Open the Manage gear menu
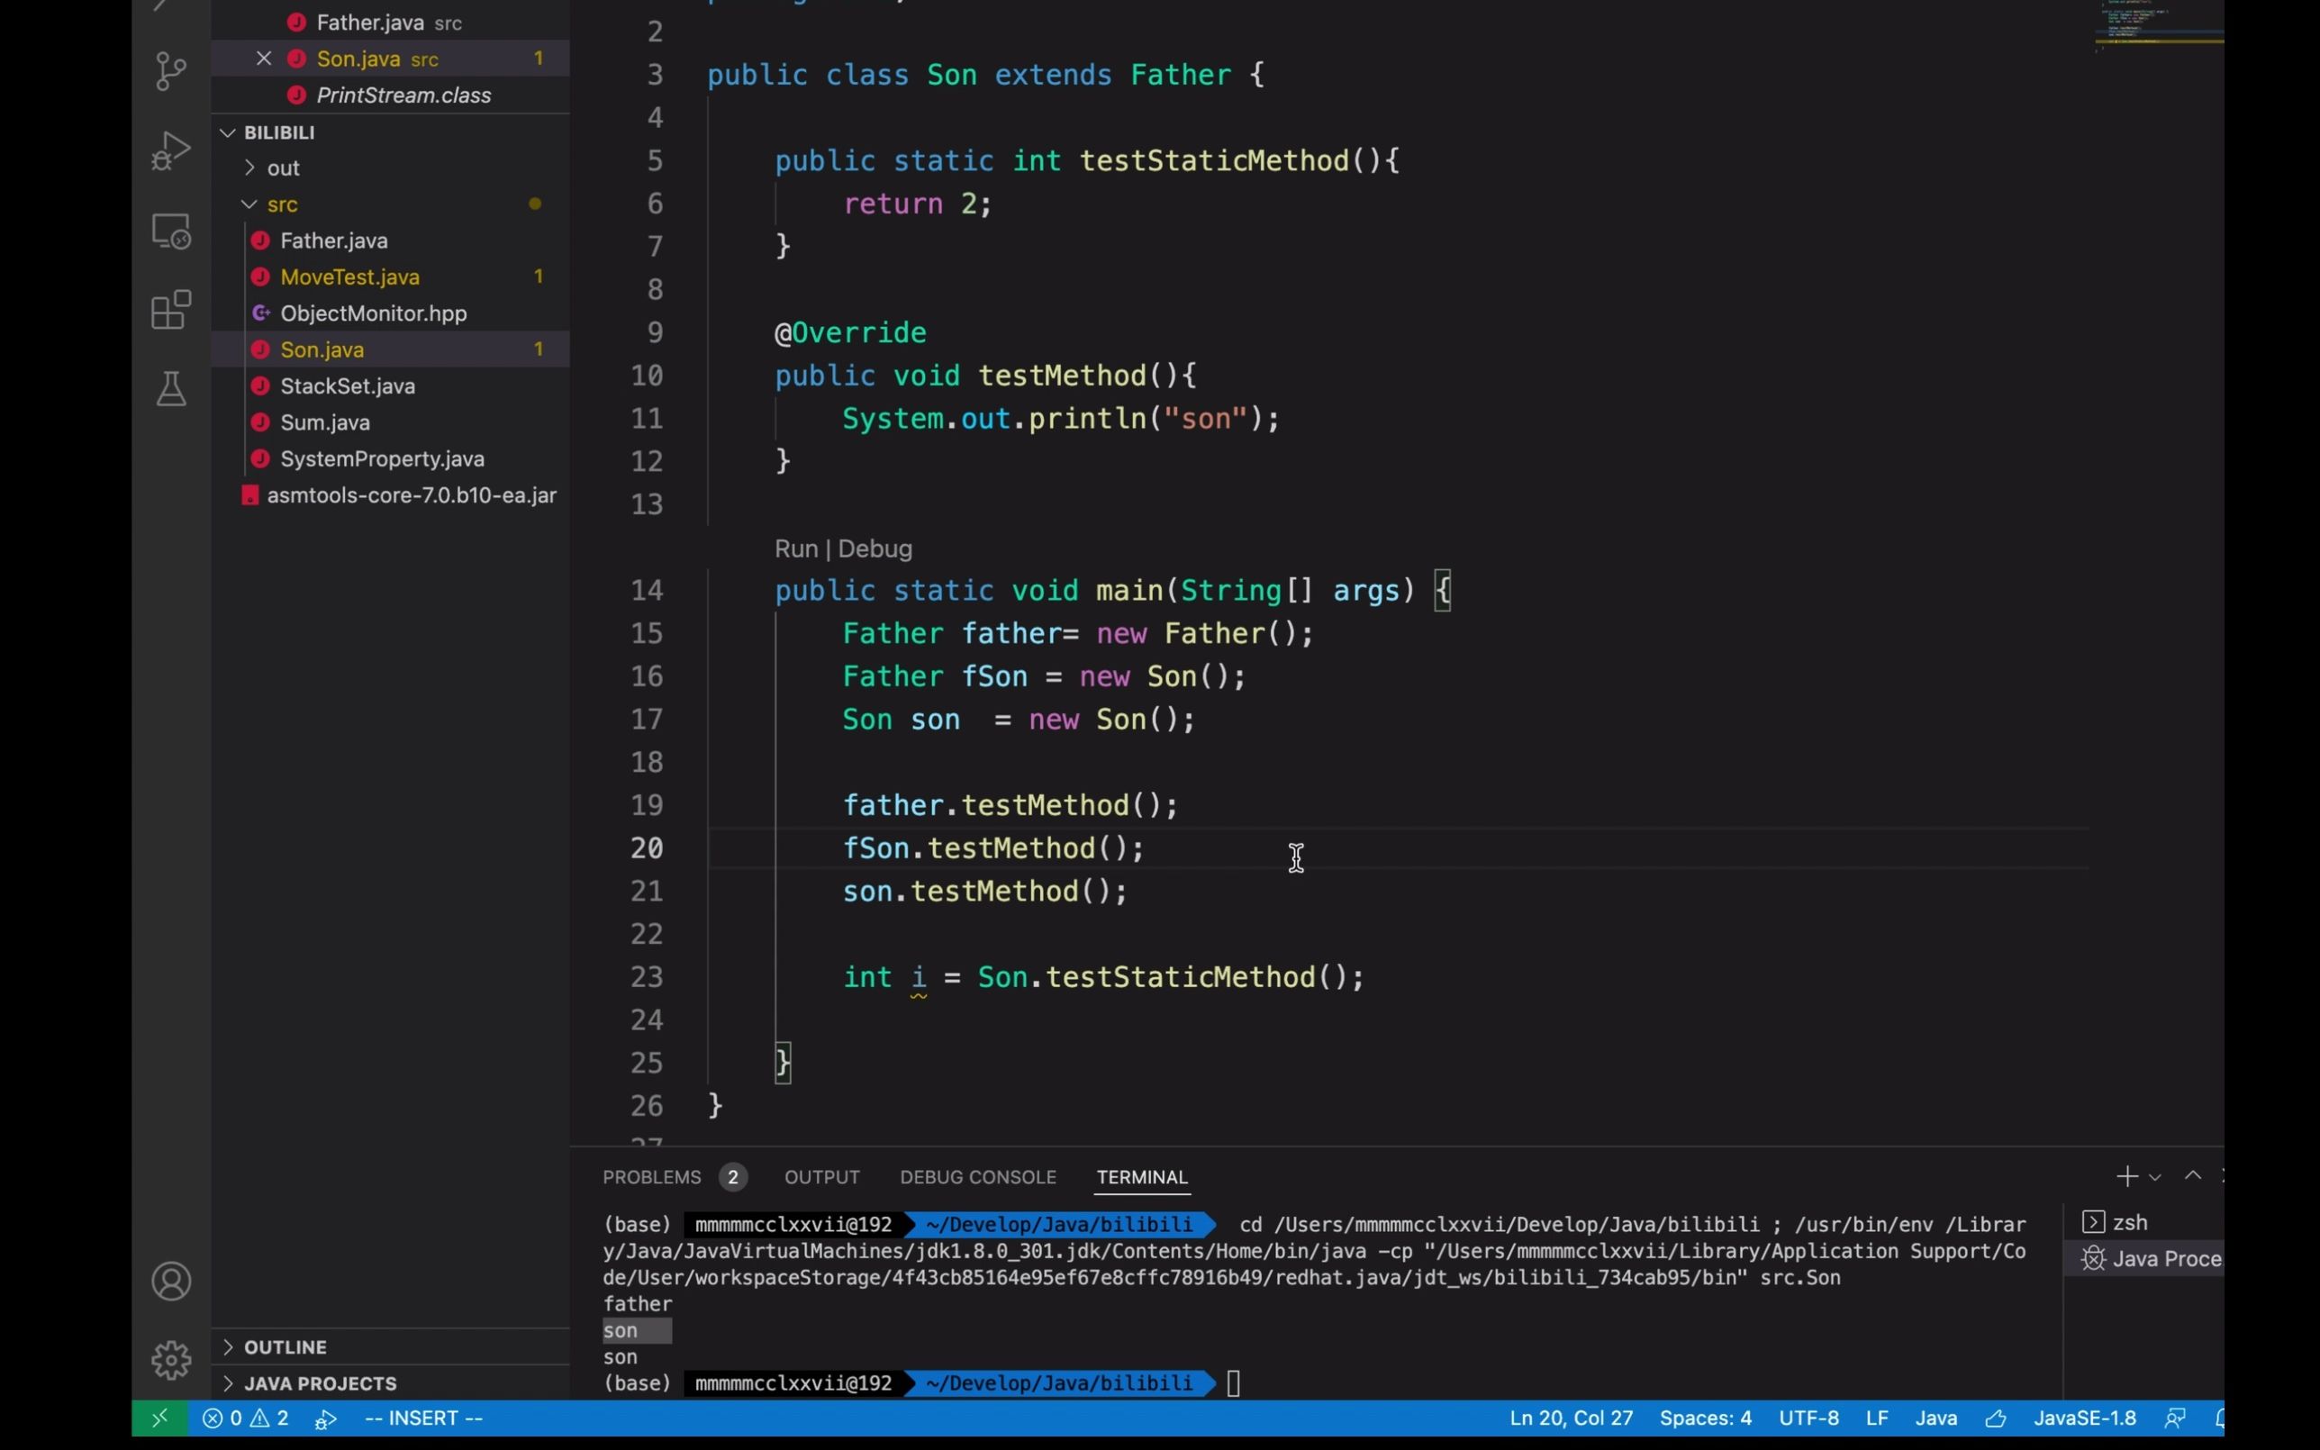Viewport: 2320px width, 1450px height. [x=170, y=1360]
